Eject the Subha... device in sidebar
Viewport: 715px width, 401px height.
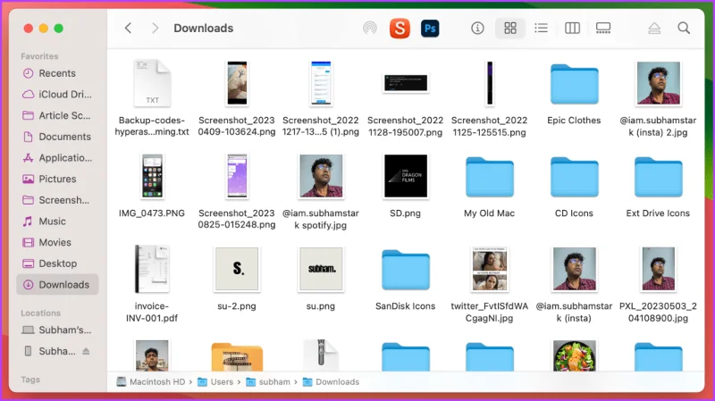(86, 351)
